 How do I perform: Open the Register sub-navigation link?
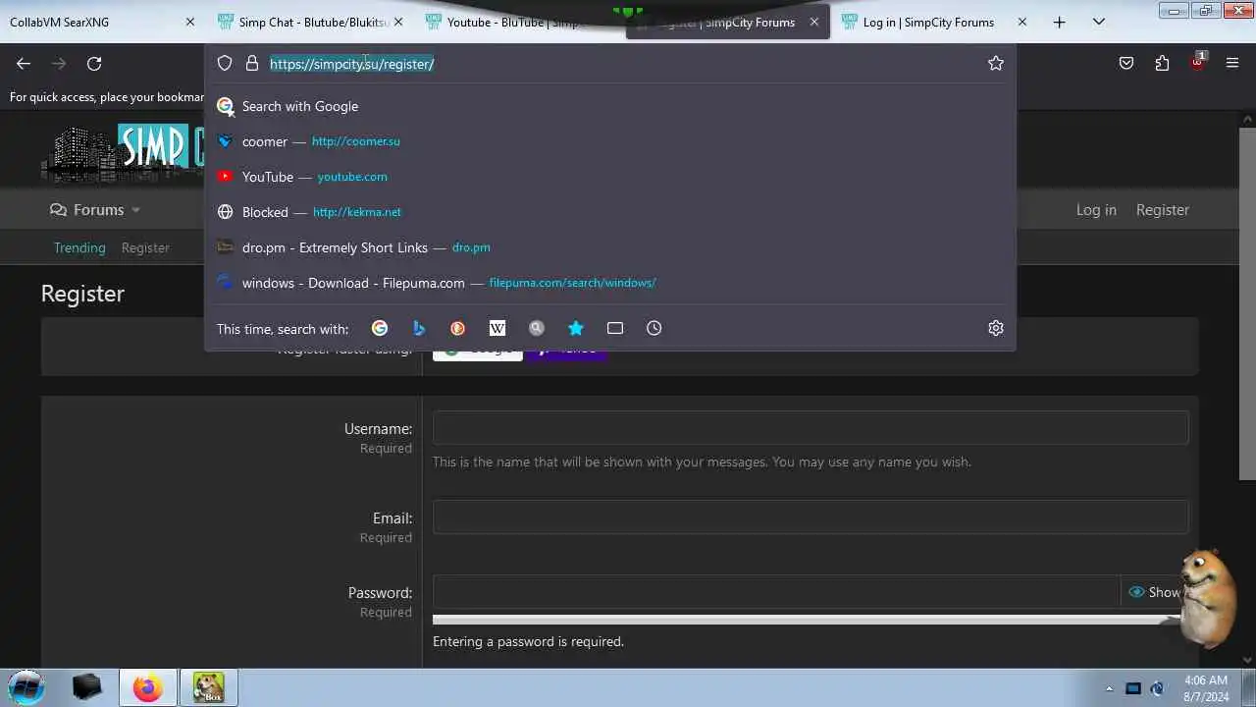[145, 247]
